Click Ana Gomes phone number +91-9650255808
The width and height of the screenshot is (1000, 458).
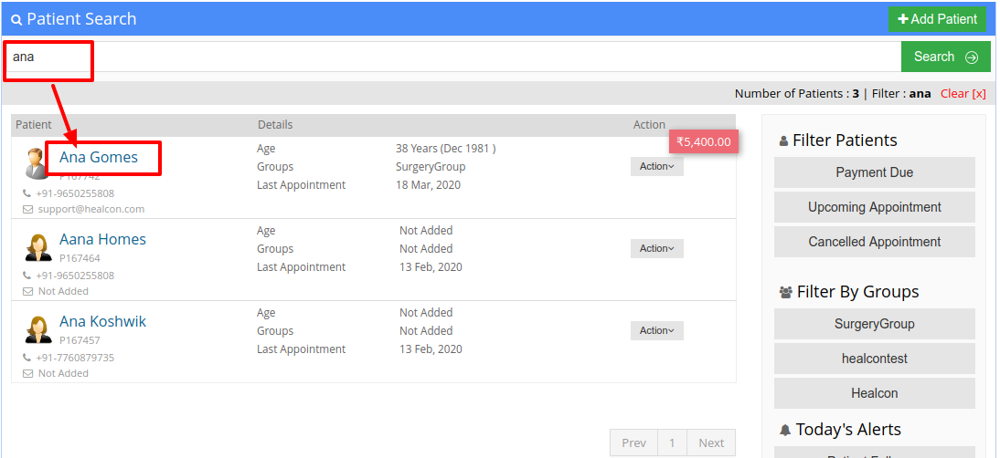[x=75, y=193]
